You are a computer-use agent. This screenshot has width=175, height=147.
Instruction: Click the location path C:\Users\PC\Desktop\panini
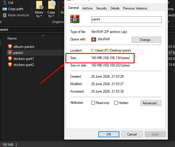click(111, 50)
